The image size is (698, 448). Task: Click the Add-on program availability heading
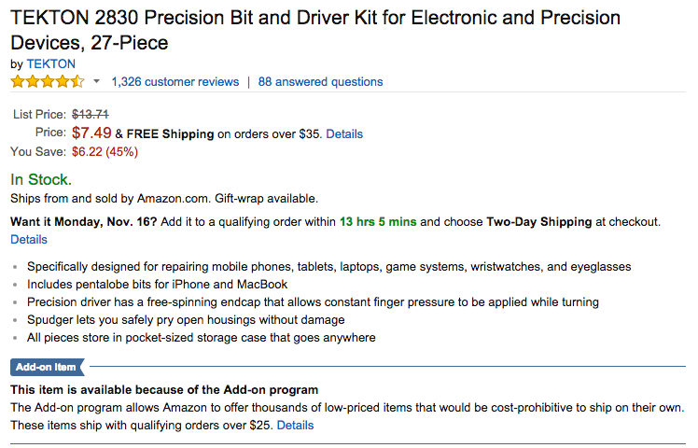164,389
